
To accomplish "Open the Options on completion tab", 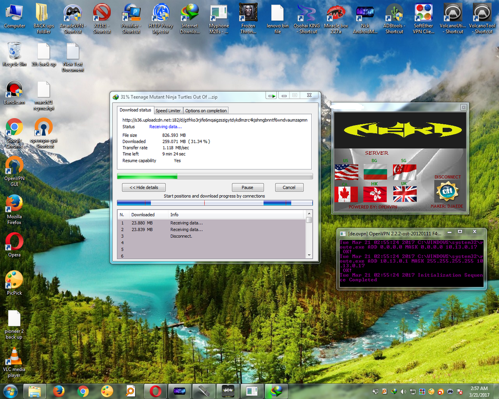I will [206, 111].
